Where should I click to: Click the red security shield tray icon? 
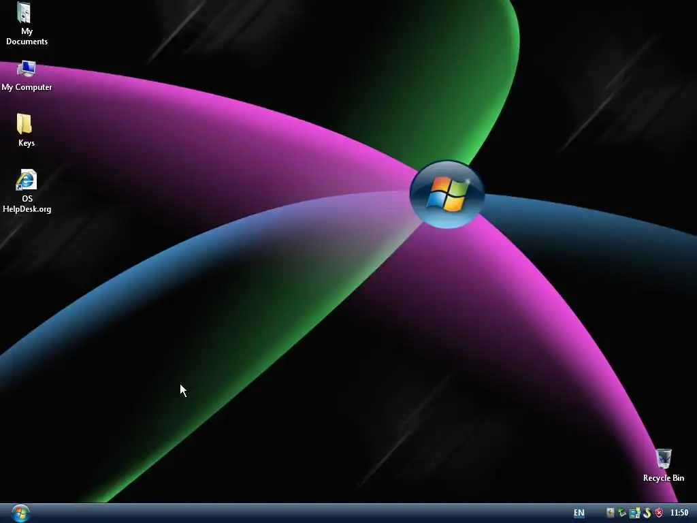659,513
